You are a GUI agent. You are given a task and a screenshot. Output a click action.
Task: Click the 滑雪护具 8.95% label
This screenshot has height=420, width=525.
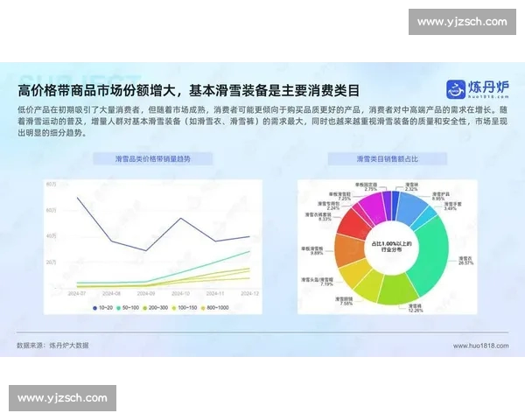[441, 196]
